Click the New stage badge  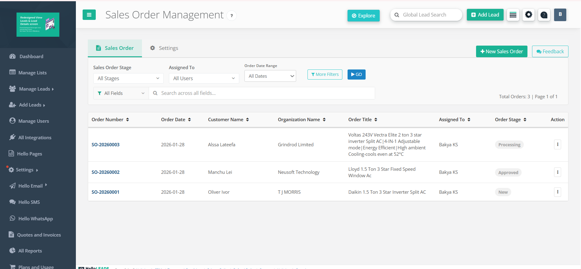click(x=503, y=192)
